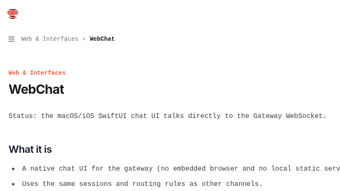The width and height of the screenshot is (340, 191).
Task: Select the bold WebChat breadcrumb item
Action: coord(102,39)
